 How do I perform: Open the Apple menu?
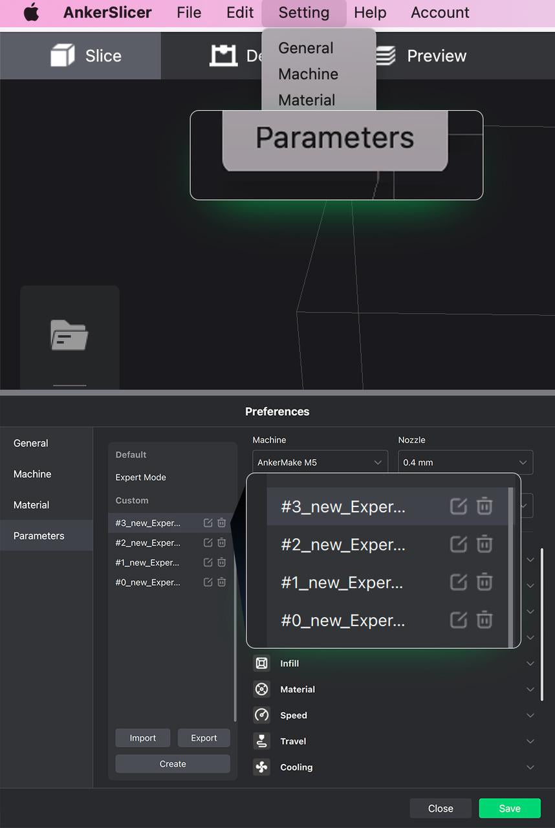[x=31, y=12]
